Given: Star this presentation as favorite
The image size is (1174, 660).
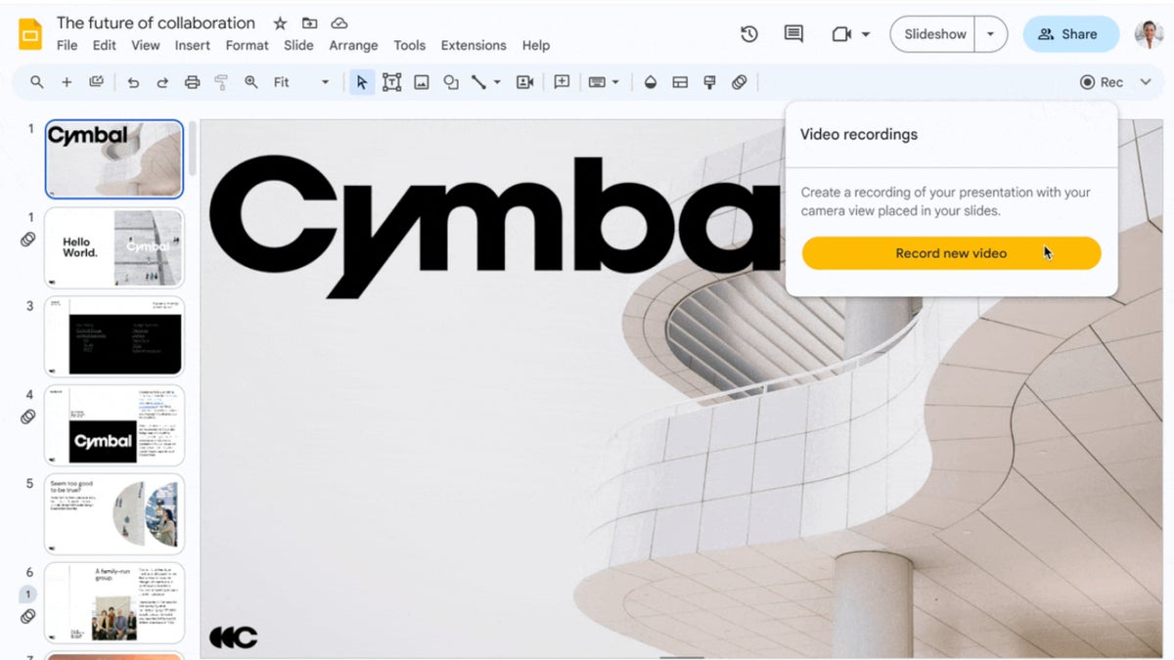Looking at the screenshot, I should tap(280, 23).
